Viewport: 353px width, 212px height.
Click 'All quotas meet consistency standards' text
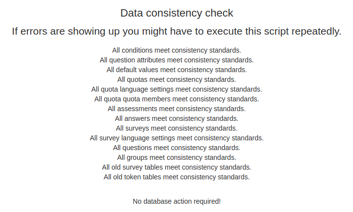click(x=176, y=79)
